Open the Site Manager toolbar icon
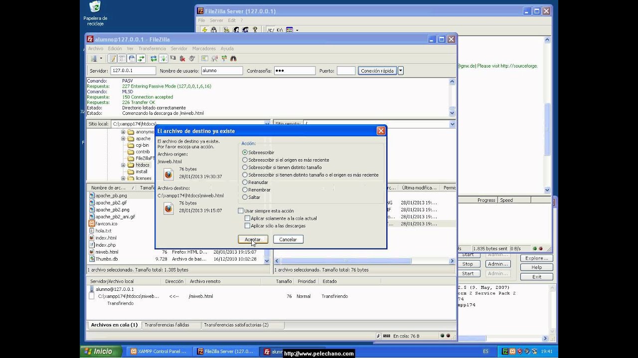Viewport: 638px width, 358px height. click(x=94, y=59)
